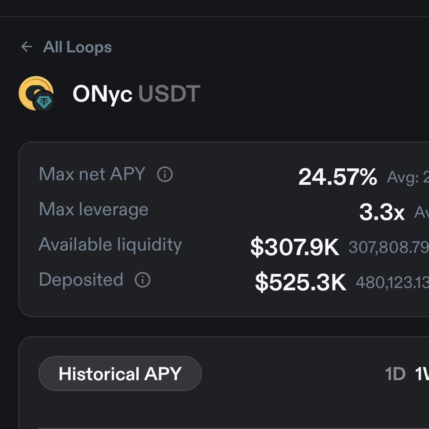Open the All Loops link
Screen dimensions: 429x429
[77, 47]
